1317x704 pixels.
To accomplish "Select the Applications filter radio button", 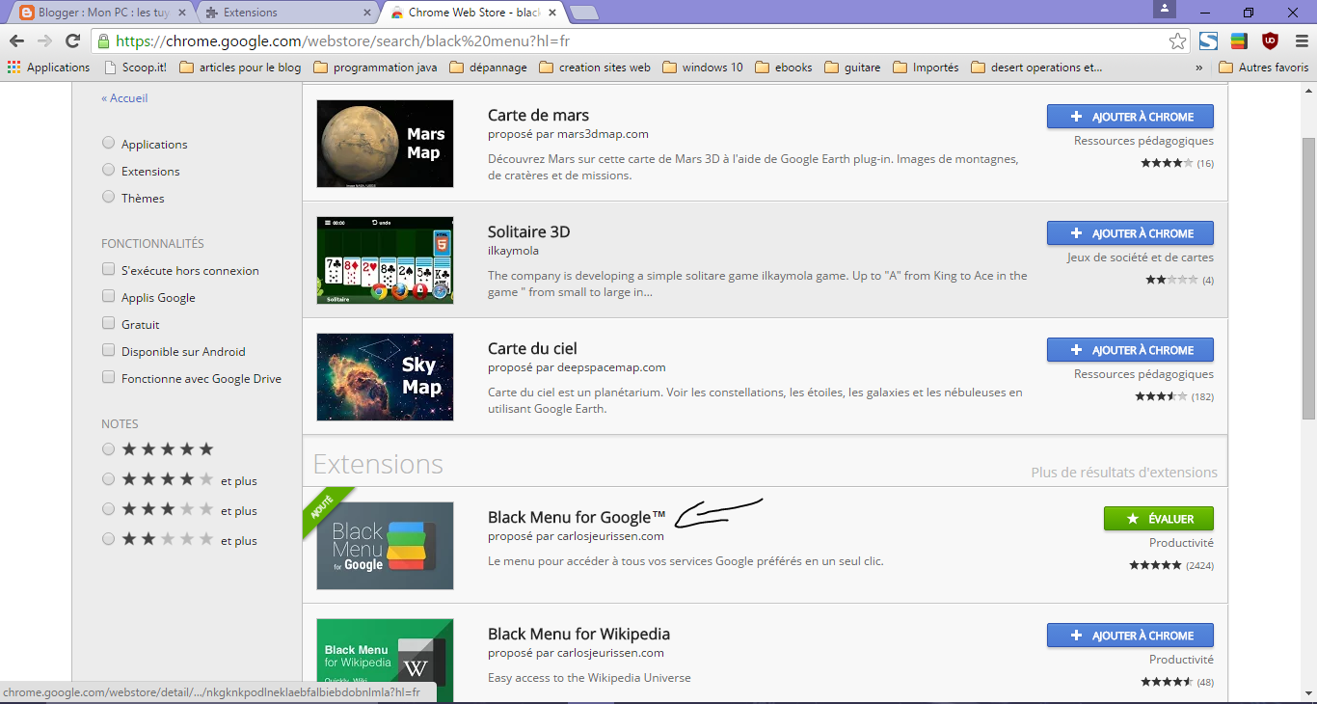I will point(108,143).
